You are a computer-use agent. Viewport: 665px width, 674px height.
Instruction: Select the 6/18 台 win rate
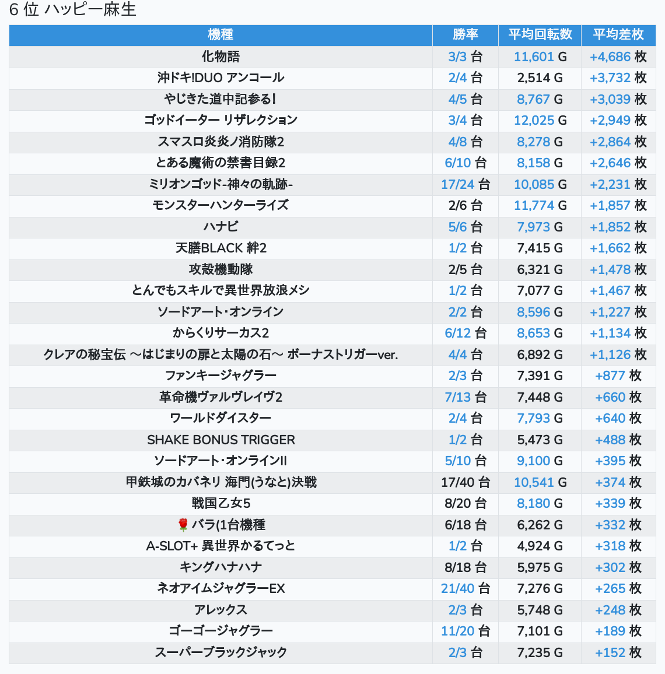[x=466, y=525]
